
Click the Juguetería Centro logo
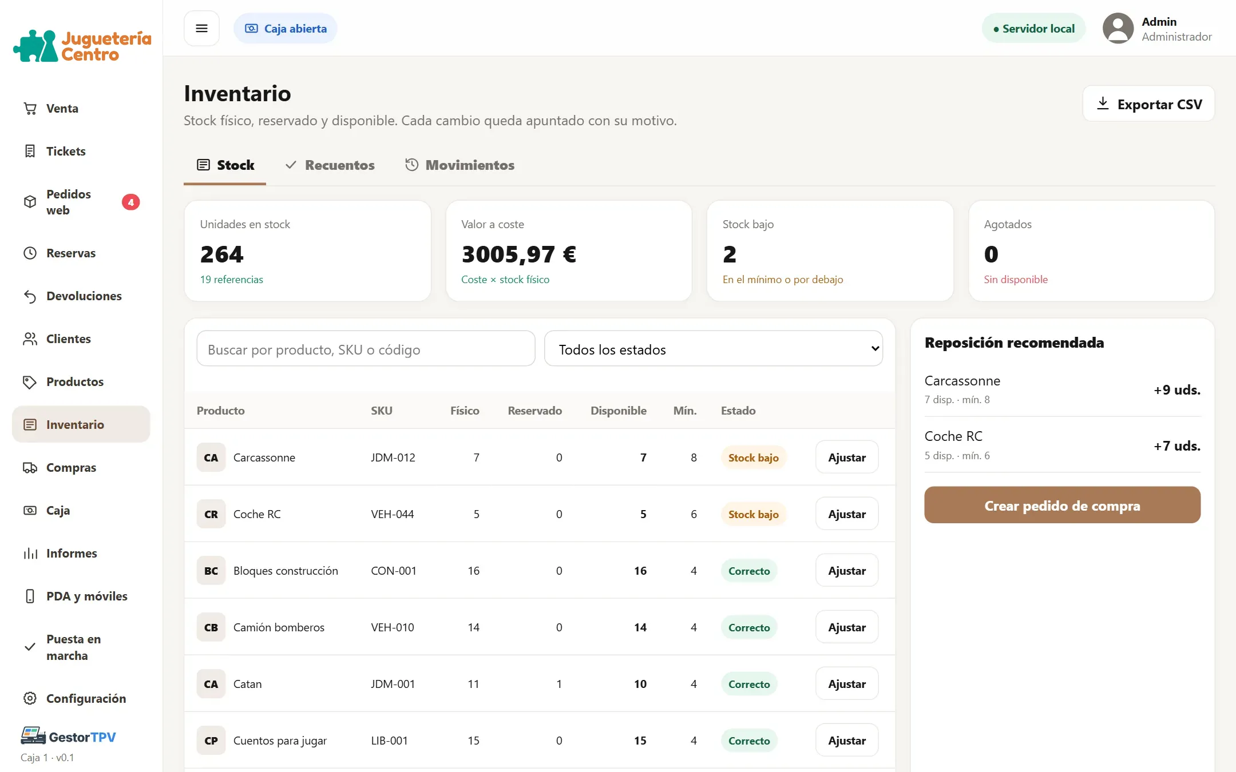[x=82, y=46]
